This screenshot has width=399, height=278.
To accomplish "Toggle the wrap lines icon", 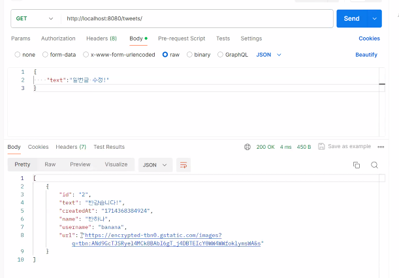I will click(184, 165).
